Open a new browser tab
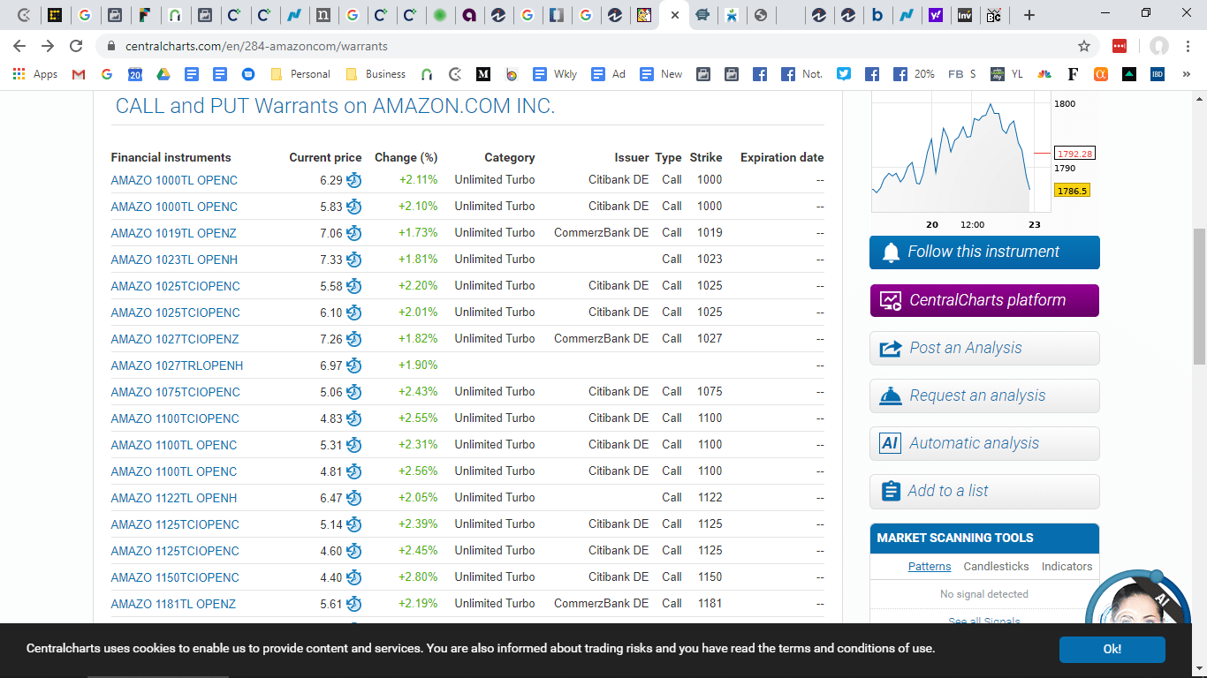 [1029, 15]
